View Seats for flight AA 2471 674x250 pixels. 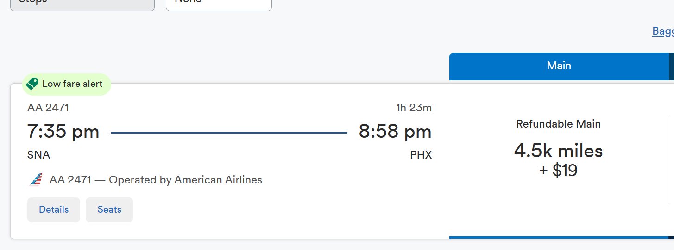click(x=109, y=210)
